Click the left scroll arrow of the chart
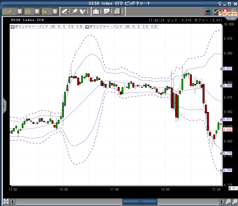The height and width of the screenshot is (206, 238). pos(13,201)
